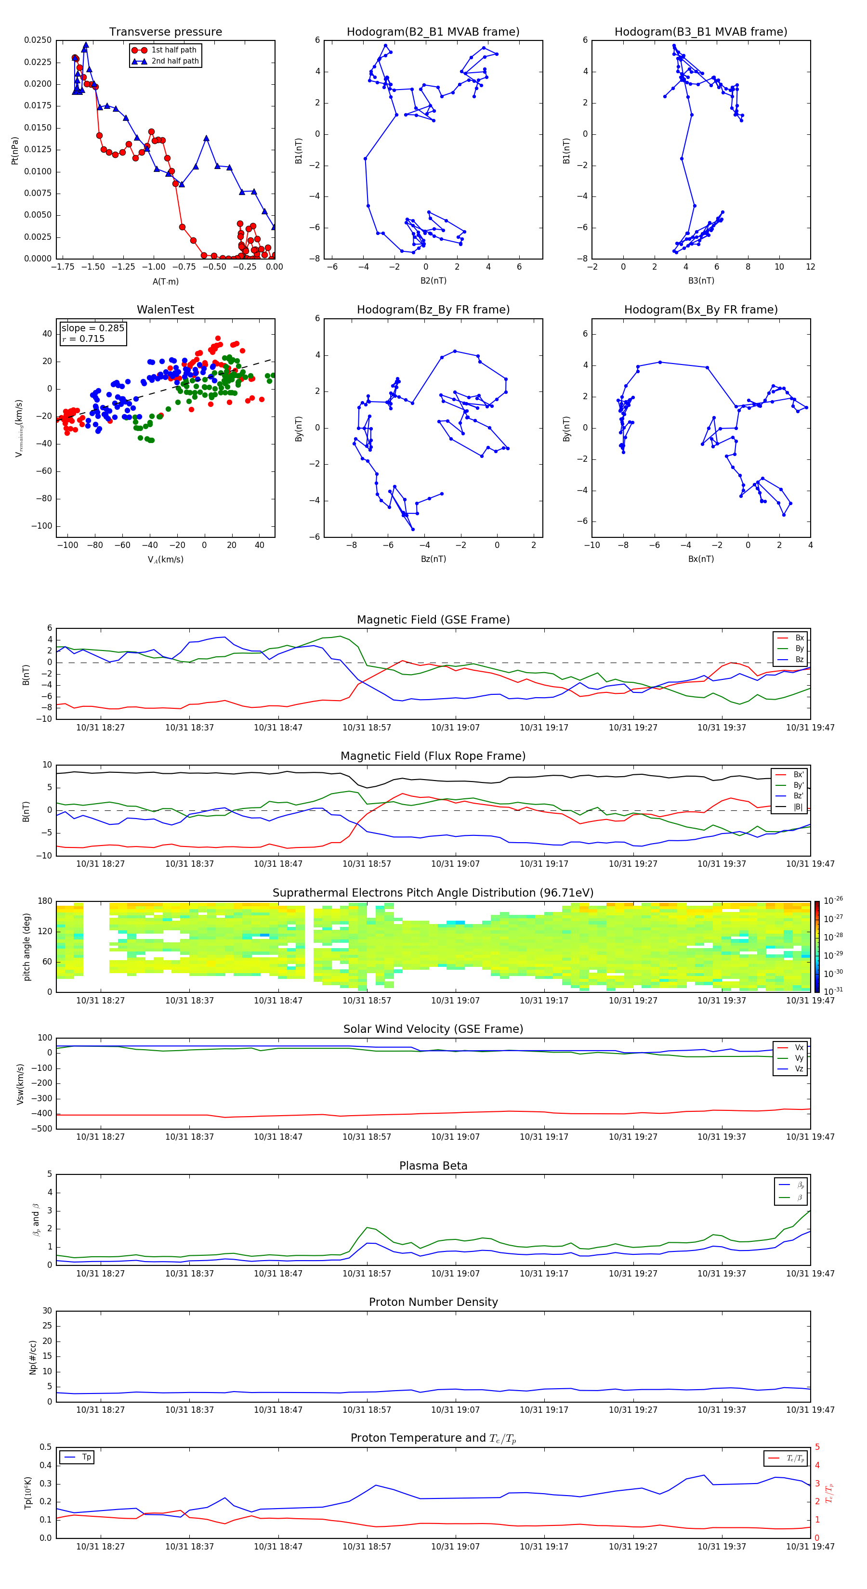Click the blue triangle '2nd half path' legend marker

[x=140, y=61]
